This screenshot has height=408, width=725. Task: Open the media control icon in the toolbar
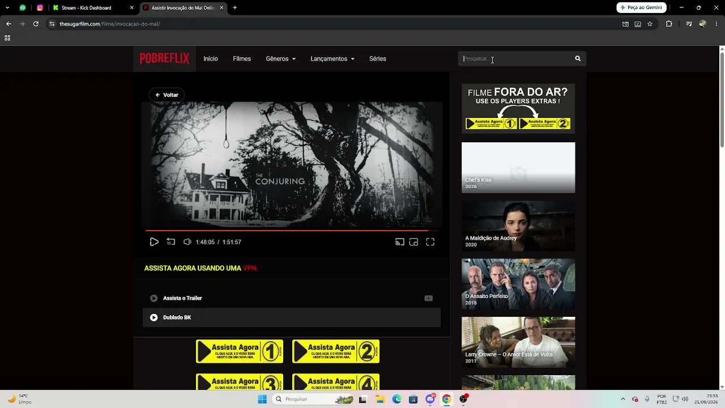(689, 24)
